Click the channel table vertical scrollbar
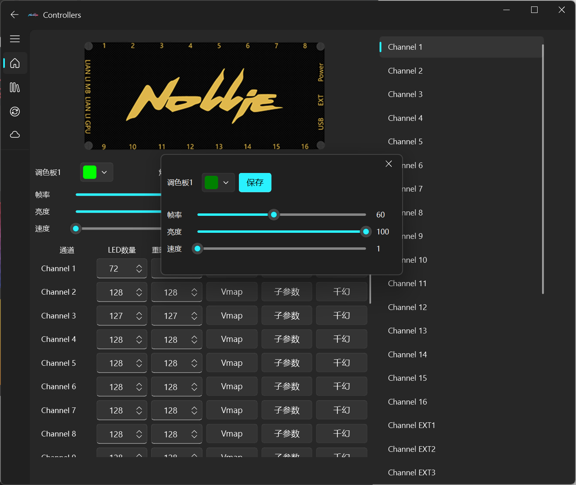Image resolution: width=576 pixels, height=485 pixels. tap(370, 289)
